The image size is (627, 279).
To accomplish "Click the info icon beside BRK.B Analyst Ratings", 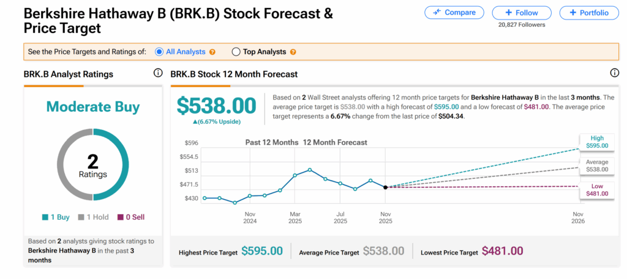I will (158, 73).
